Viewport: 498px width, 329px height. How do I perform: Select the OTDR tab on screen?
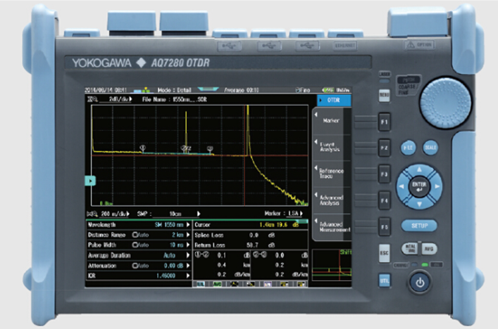coord(334,100)
